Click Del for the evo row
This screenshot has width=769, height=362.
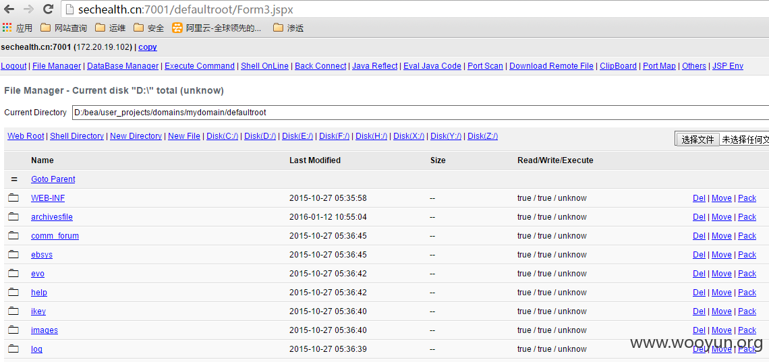coord(699,273)
